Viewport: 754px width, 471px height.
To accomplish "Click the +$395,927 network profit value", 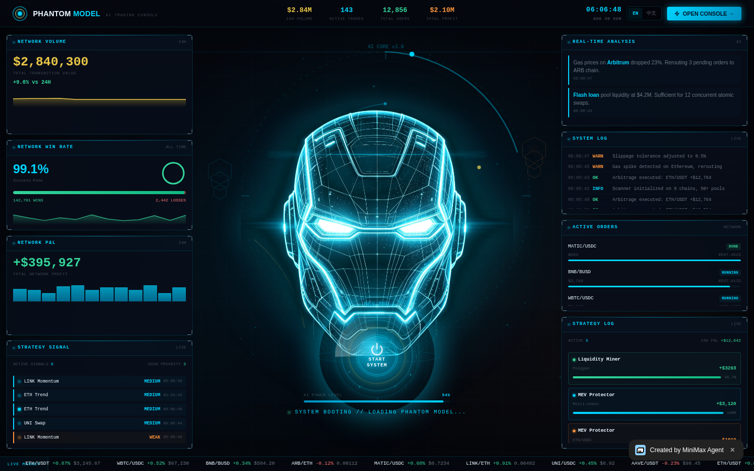I will [47, 263].
